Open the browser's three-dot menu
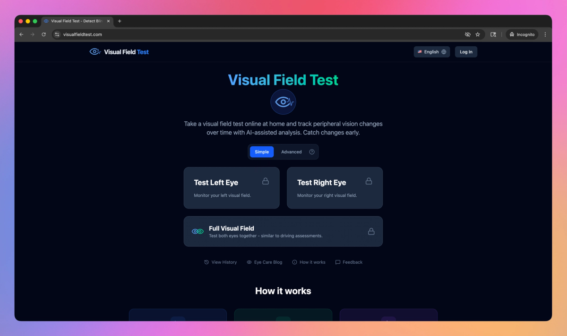 click(545, 34)
